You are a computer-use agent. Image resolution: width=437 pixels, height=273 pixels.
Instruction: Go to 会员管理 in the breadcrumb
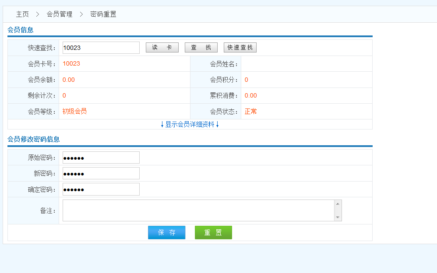click(x=60, y=14)
